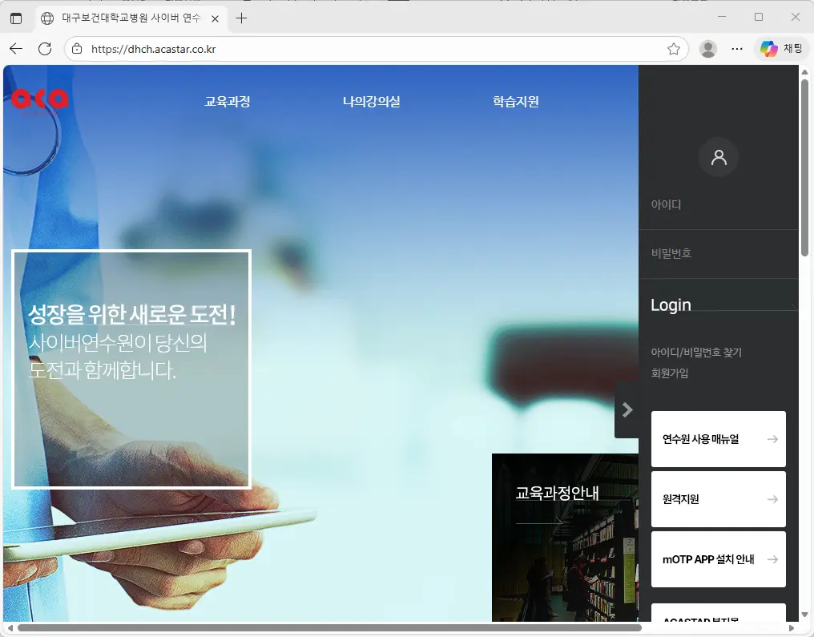Open the 회원가입 link
The image size is (814, 637).
pos(670,372)
